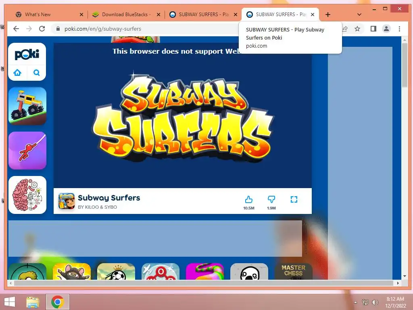Open the Windows Start button

pos(10,302)
